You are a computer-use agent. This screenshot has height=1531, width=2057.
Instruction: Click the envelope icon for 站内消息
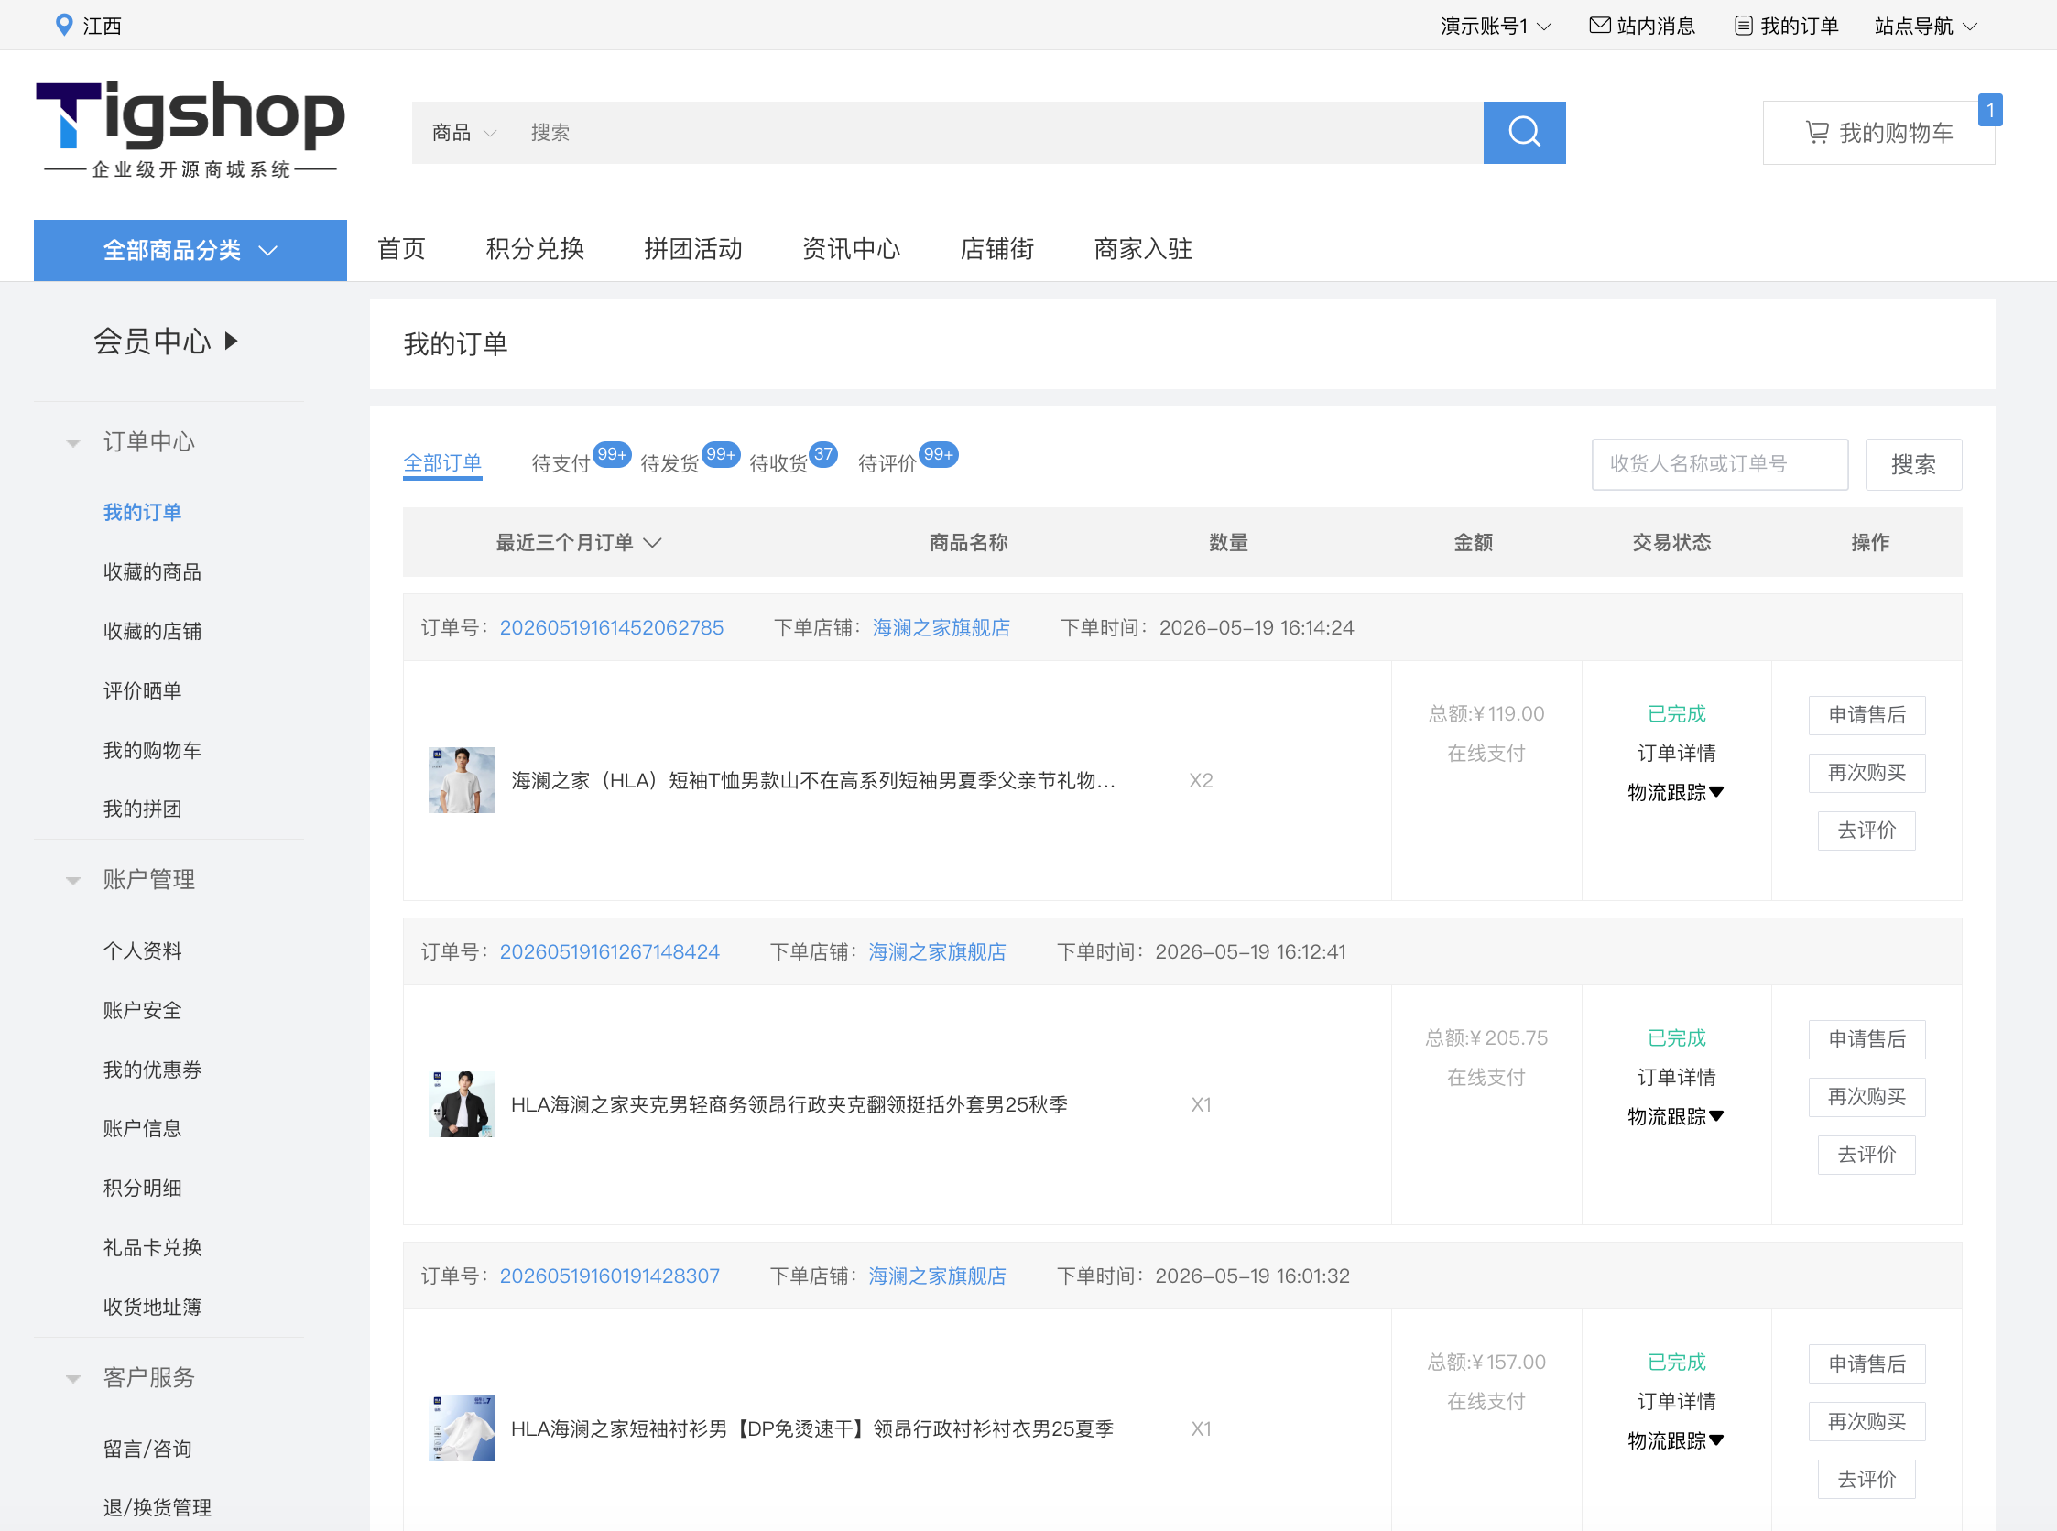click(x=1599, y=25)
